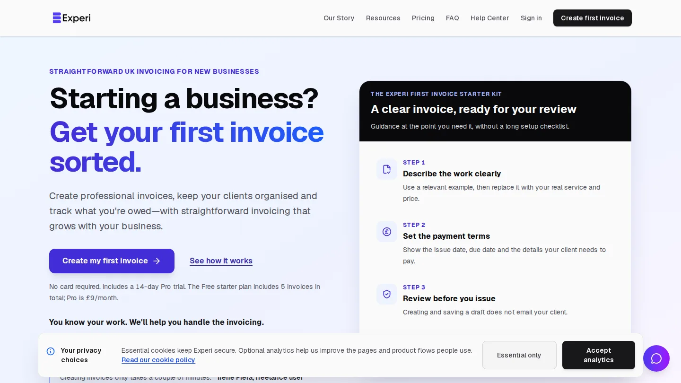Accept analytics cookies
The height and width of the screenshot is (383, 681).
point(599,355)
